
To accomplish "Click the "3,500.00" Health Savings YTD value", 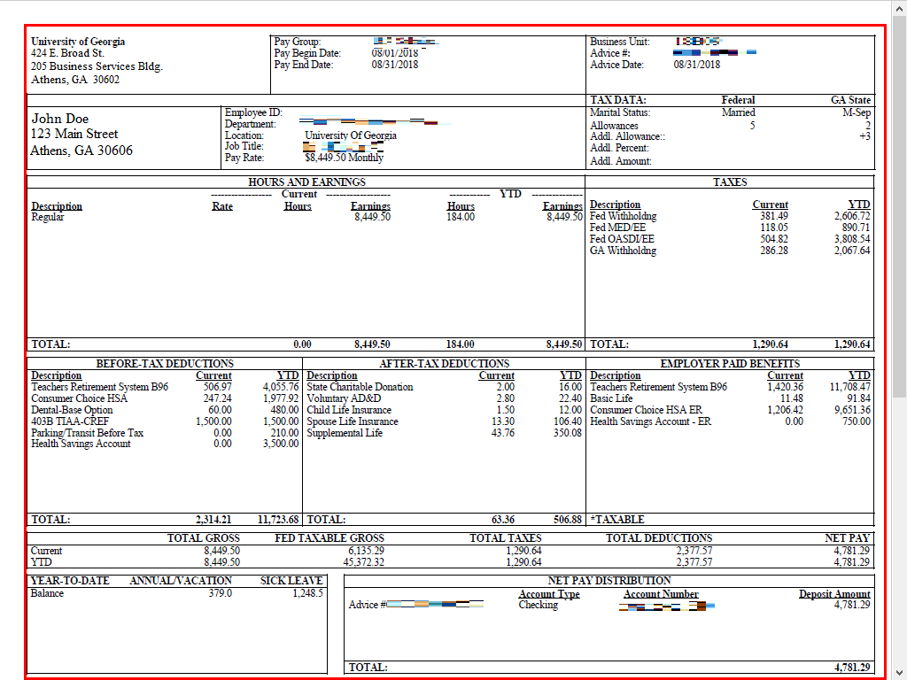I will click(x=281, y=444).
